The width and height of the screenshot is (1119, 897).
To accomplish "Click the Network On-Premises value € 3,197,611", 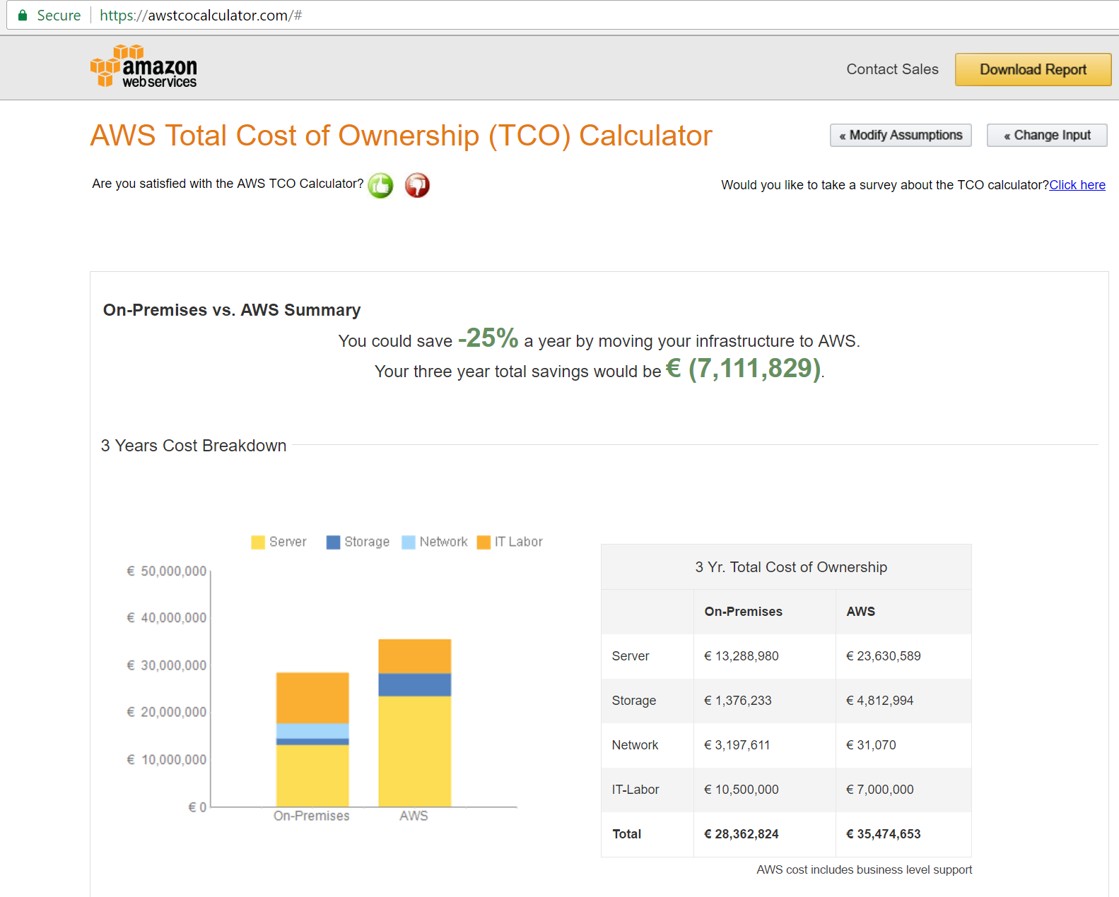I will 737,745.
